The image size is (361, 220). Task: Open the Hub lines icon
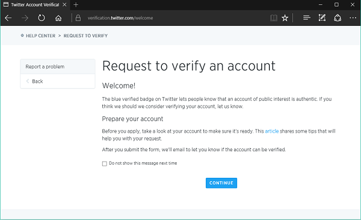307,17
